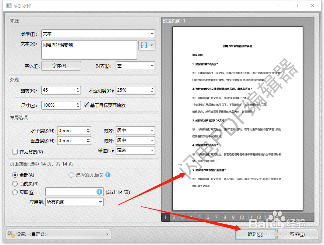The image size is (324, 245).
Task: Open the 类型 type dropdown
Action: tap(98, 34)
